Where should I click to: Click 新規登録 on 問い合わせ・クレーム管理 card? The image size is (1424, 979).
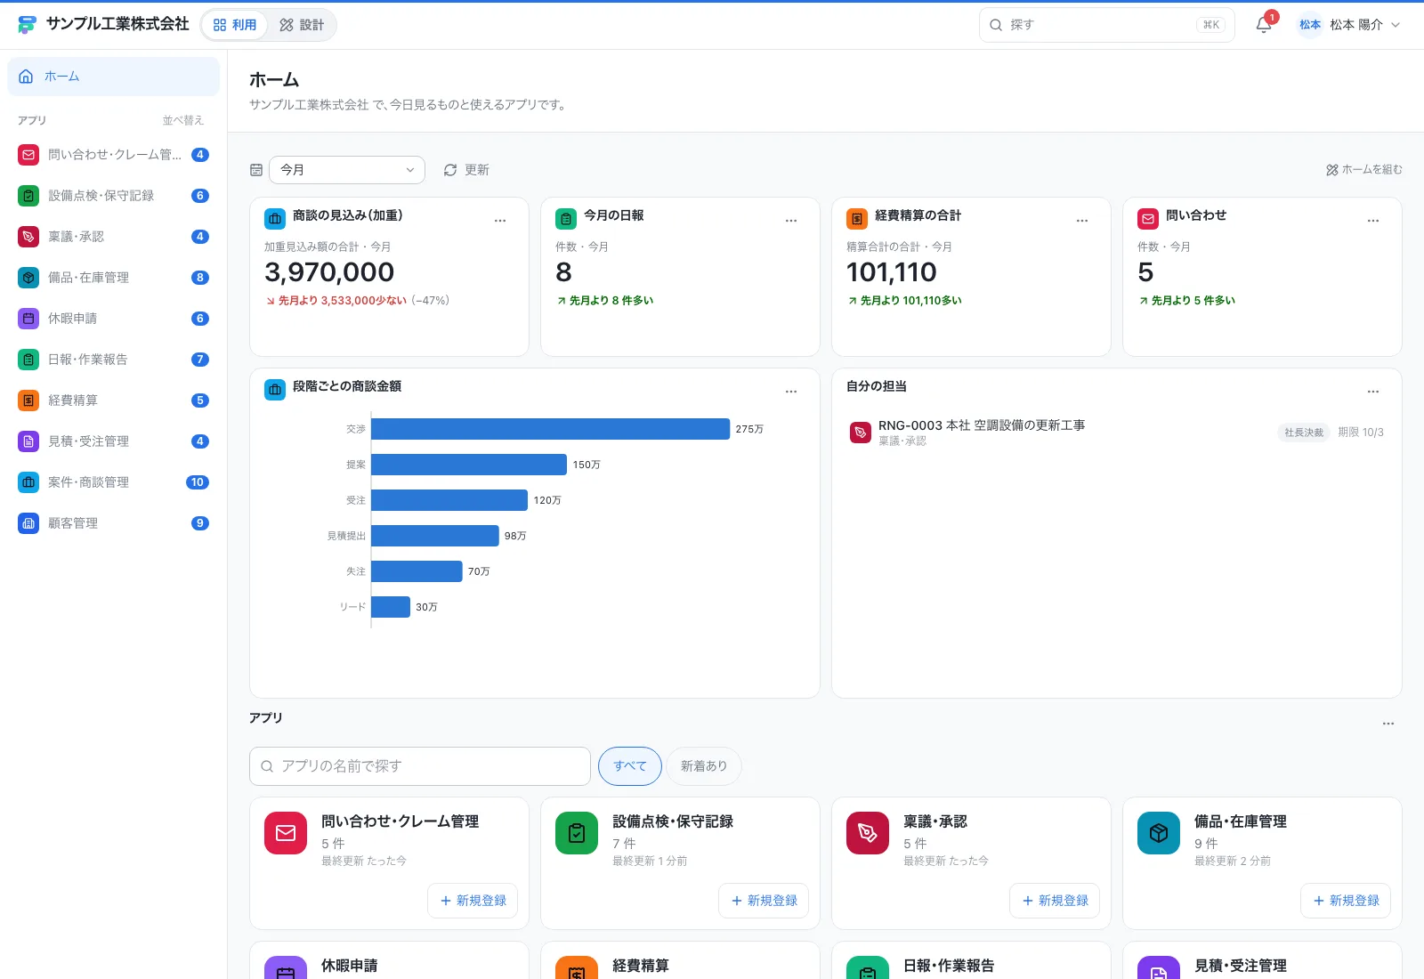pyautogui.click(x=473, y=901)
